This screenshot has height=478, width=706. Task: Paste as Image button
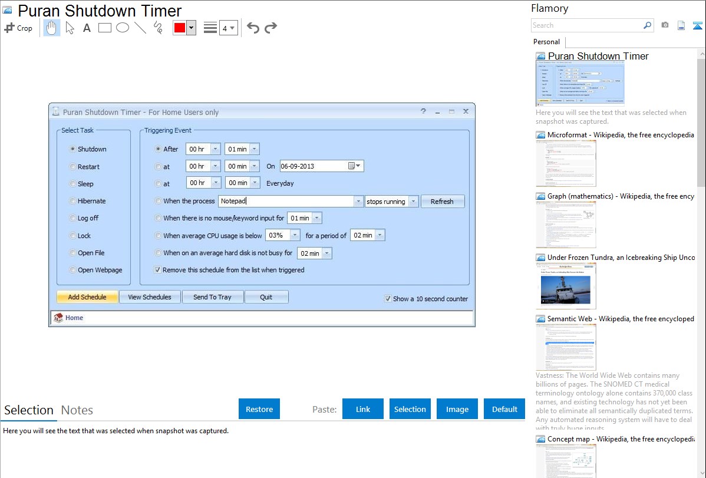[x=457, y=409]
